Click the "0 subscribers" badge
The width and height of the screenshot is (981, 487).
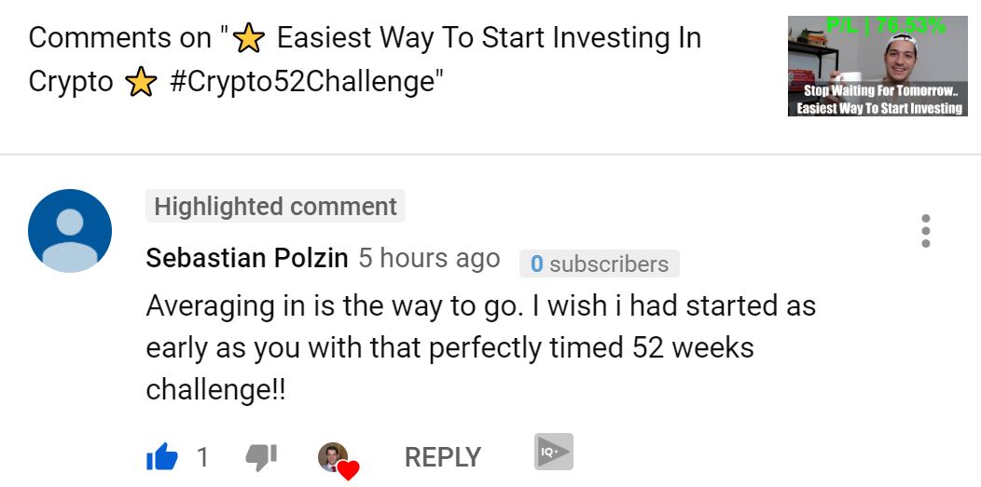pos(599,264)
